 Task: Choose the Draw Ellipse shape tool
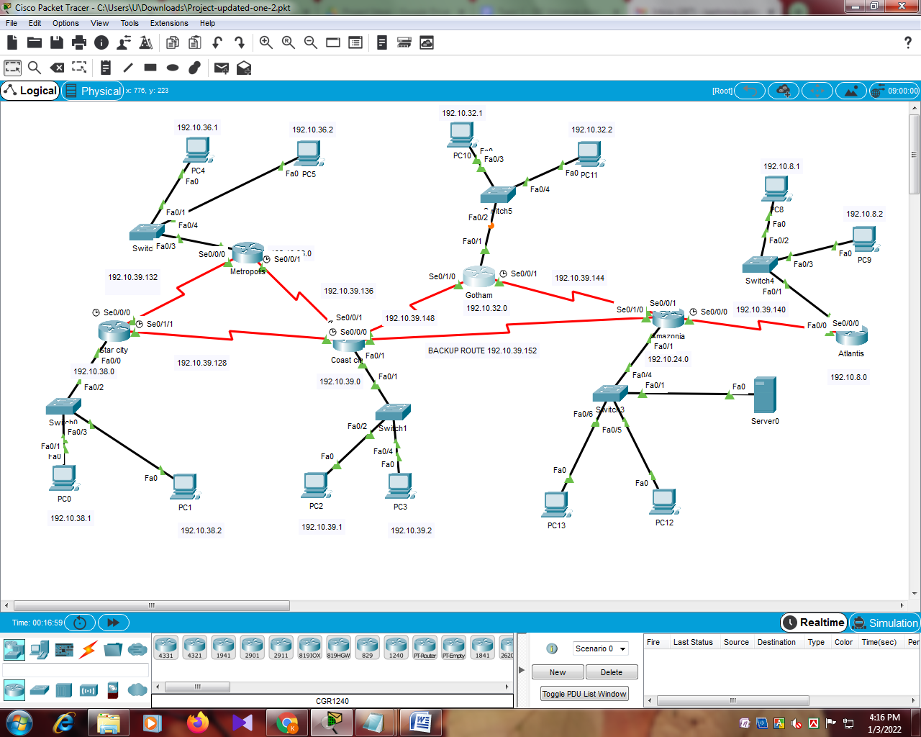click(x=171, y=67)
